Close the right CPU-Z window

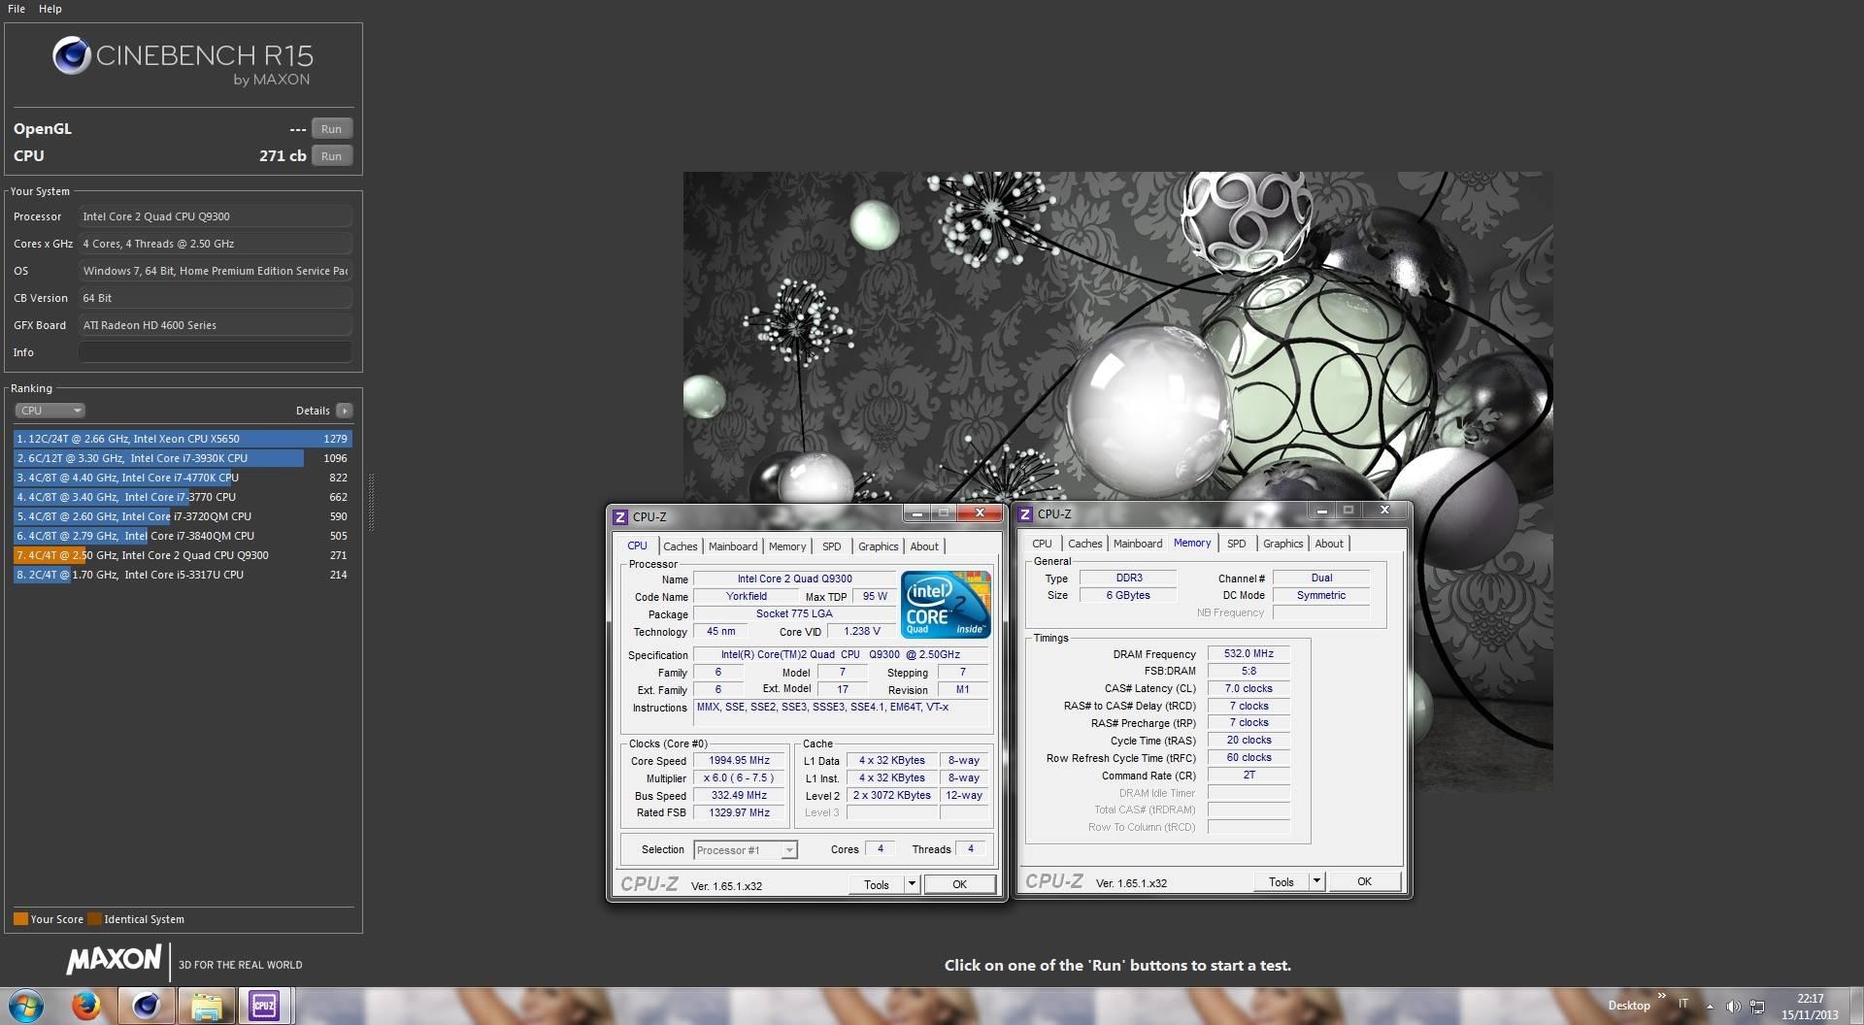(1383, 510)
